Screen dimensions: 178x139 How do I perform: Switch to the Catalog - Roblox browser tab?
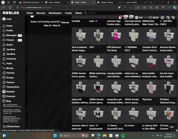109,2
